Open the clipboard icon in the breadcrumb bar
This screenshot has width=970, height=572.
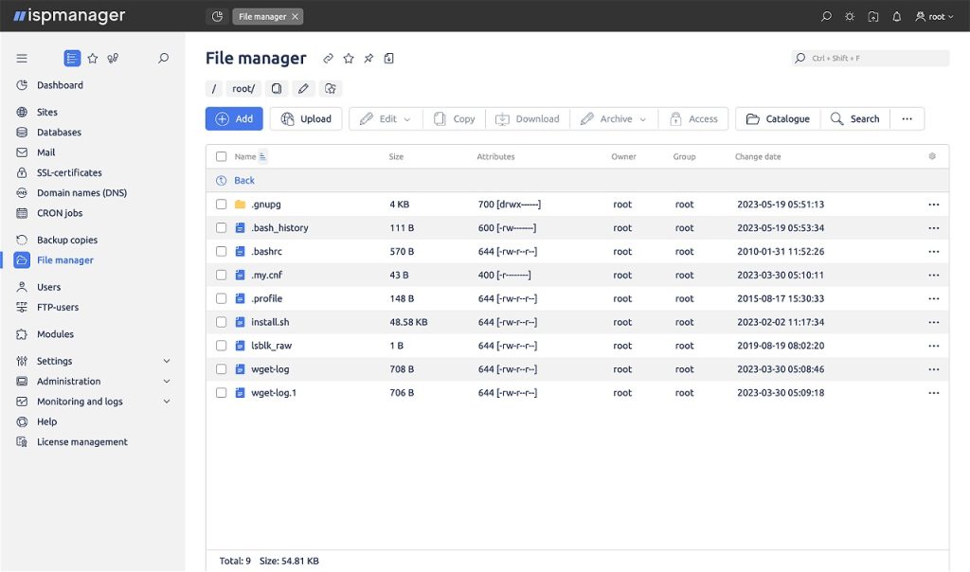(276, 87)
